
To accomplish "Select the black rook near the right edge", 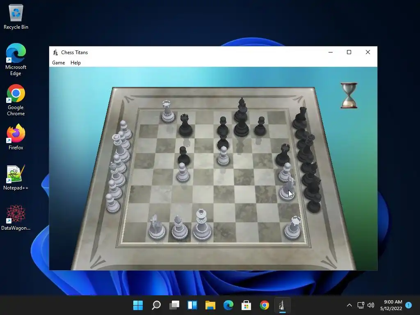I will [283, 155].
